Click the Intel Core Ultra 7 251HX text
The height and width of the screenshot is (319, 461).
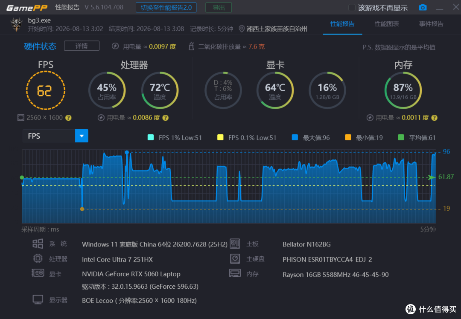[x=117, y=259]
